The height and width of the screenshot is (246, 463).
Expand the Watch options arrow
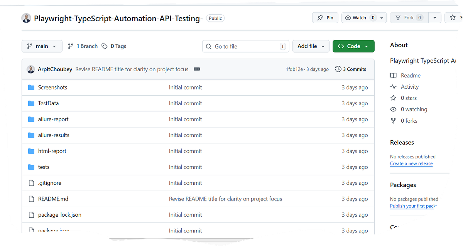[382, 18]
